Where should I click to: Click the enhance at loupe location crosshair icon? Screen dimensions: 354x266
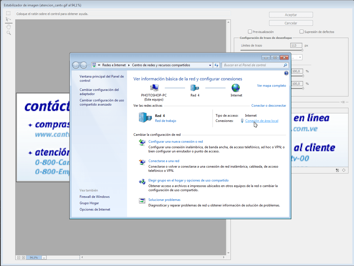click(344, 170)
